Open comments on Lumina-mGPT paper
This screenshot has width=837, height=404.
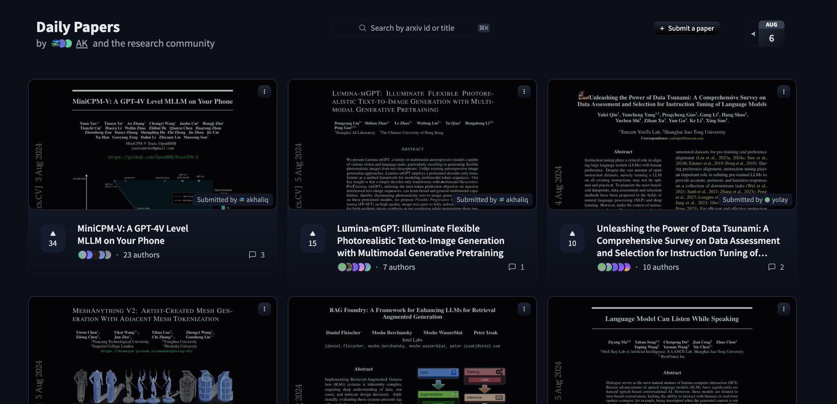coord(516,267)
